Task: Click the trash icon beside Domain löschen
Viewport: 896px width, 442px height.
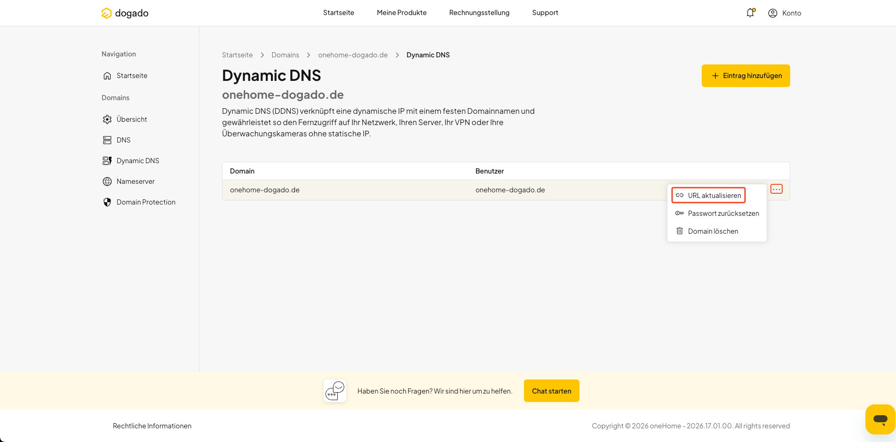Action: click(x=680, y=231)
